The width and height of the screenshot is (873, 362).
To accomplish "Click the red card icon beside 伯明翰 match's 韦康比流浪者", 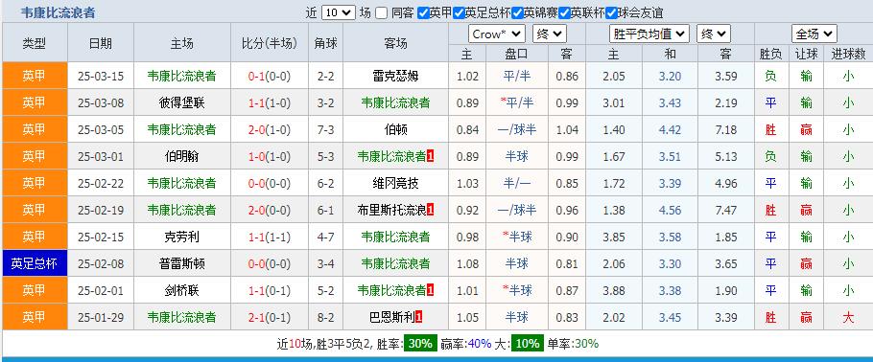I will pos(430,157).
